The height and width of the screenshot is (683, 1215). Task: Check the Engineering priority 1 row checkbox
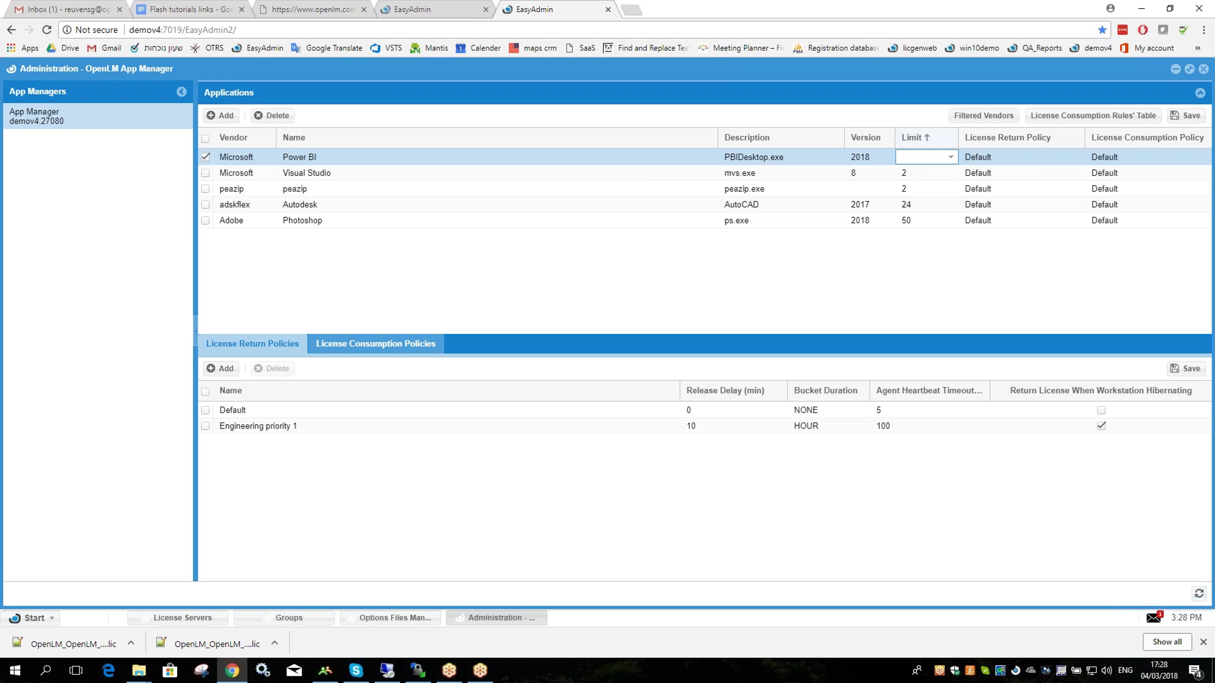click(206, 426)
